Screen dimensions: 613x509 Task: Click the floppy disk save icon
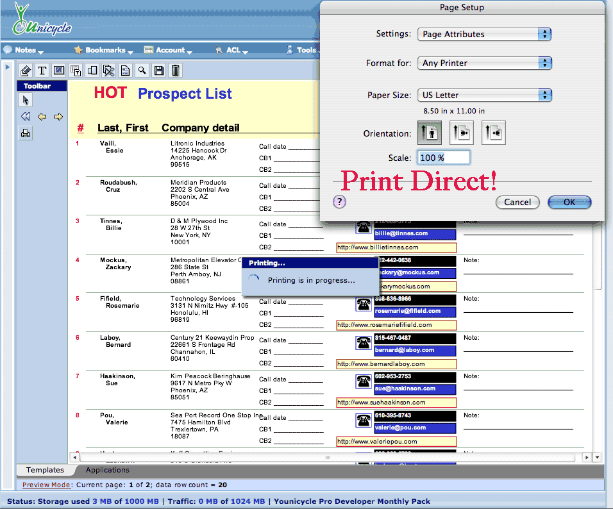point(158,71)
